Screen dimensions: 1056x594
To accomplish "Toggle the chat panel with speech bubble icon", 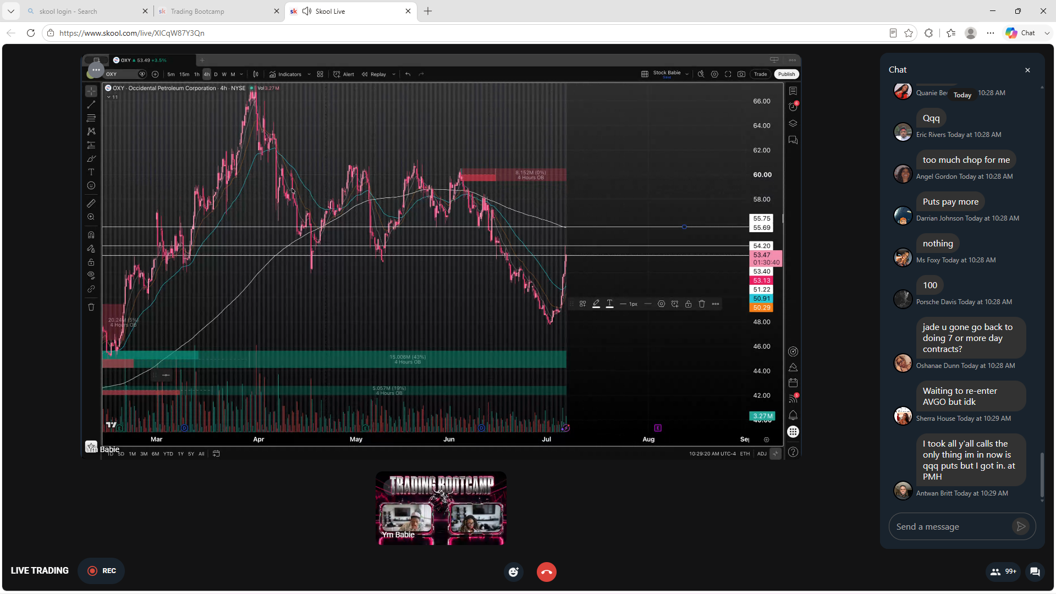I will (1035, 571).
